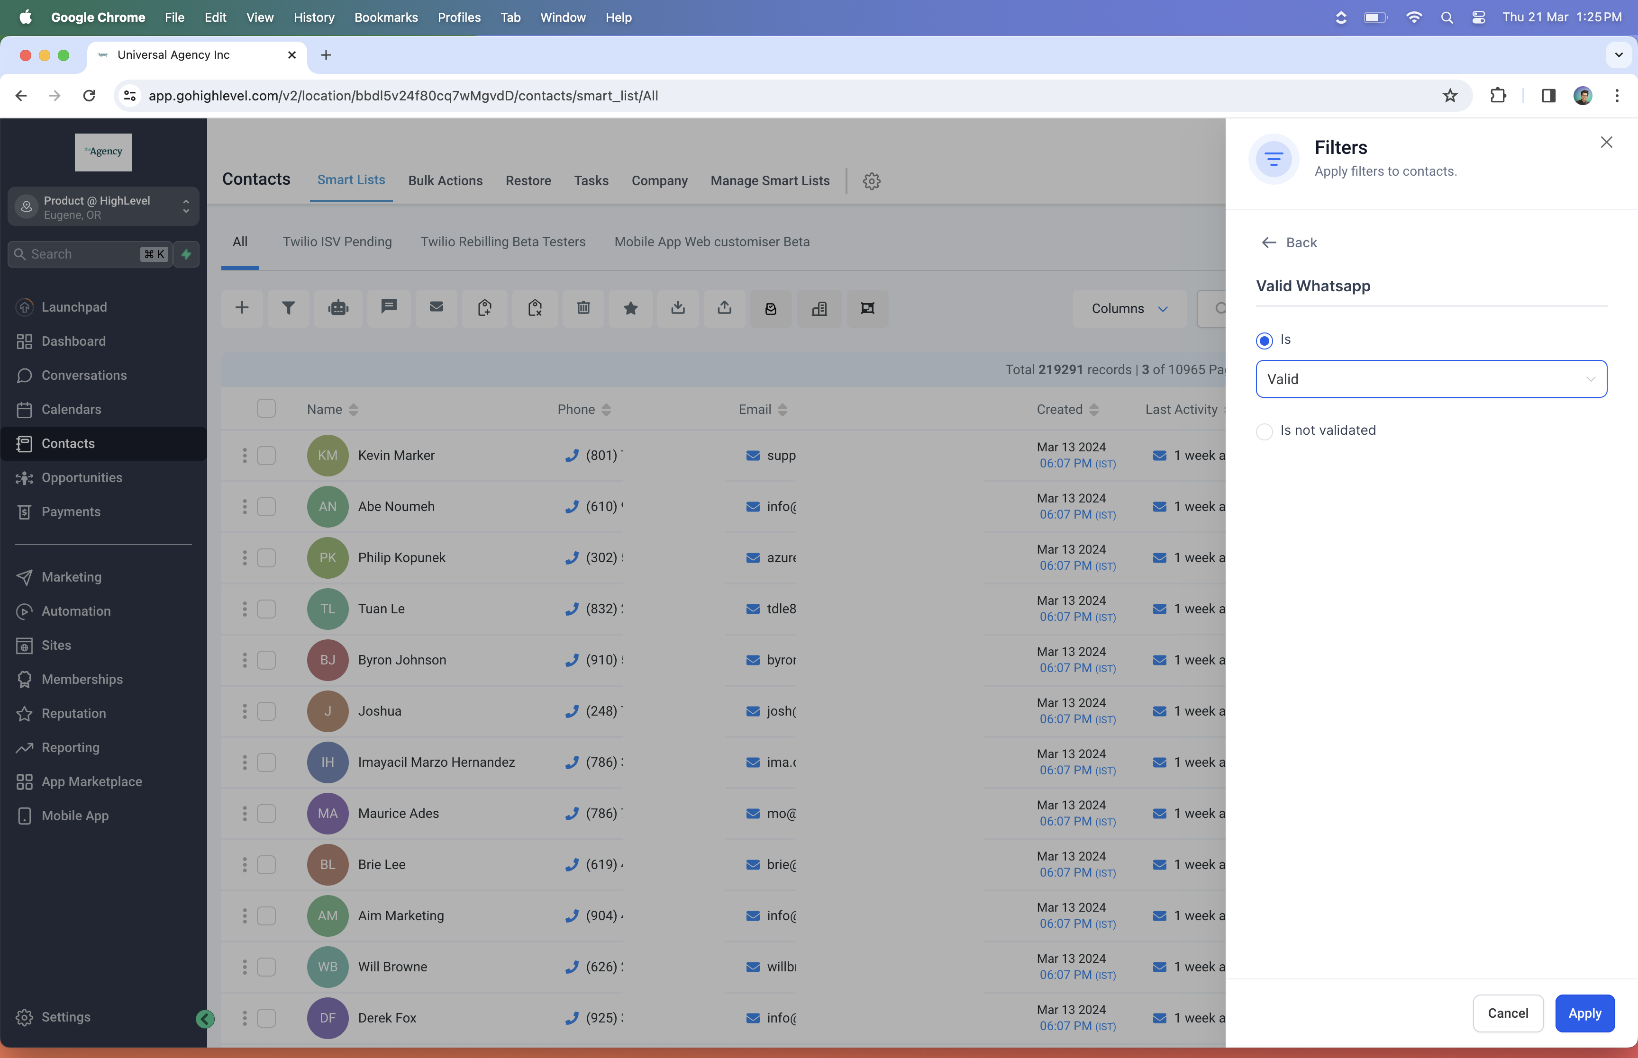
Task: Tick the select-all checkbox in table header
Action: pyautogui.click(x=266, y=409)
